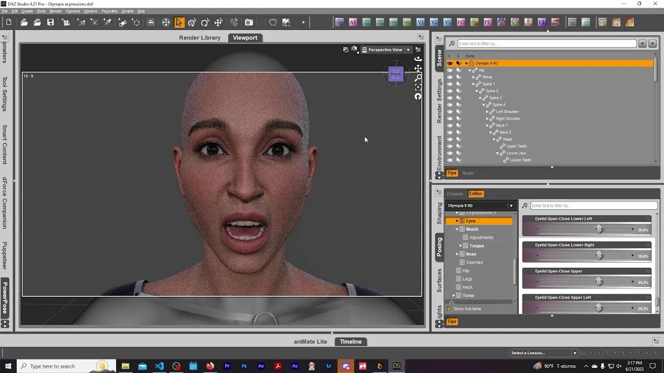Click the Render camera icon
The image size is (664, 373).
click(x=249, y=22)
